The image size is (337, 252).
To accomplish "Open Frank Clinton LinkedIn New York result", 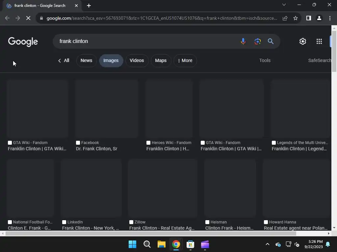I will point(91,228).
